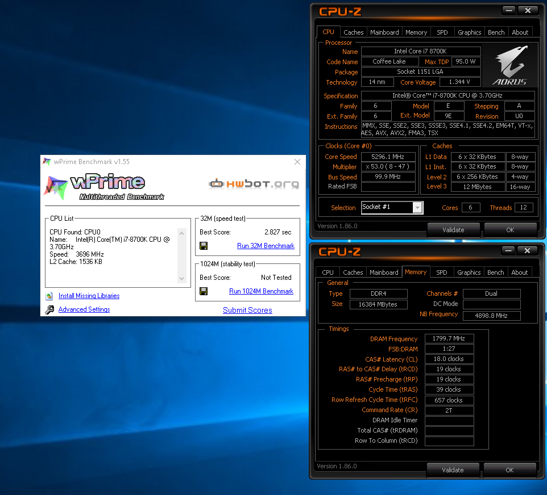Open Caches tab in lower CPU-Z
Viewport: 547px width, 495px height.
(x=353, y=272)
